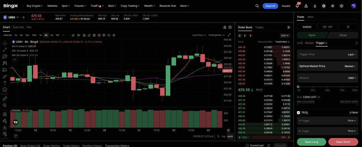Switch to the Coin Info tab

click(x=18, y=27)
